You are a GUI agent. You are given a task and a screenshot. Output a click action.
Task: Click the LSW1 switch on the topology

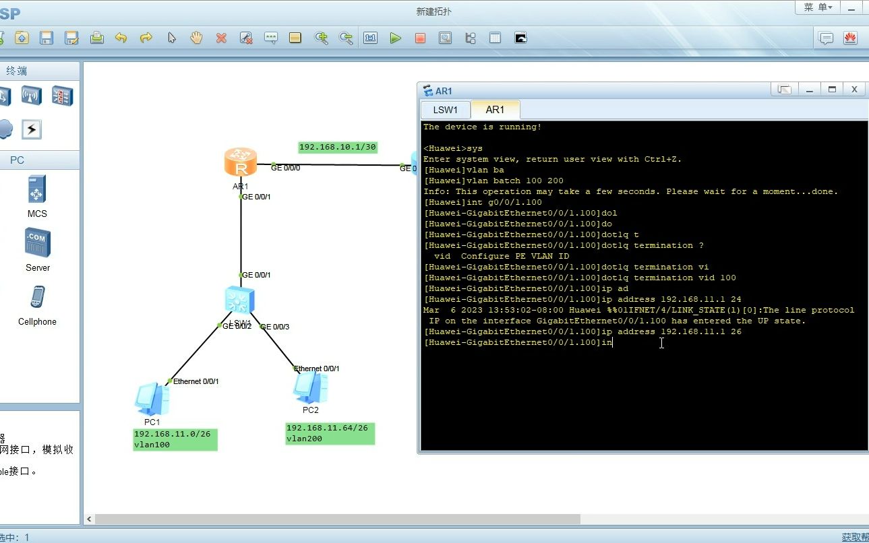[x=240, y=299]
